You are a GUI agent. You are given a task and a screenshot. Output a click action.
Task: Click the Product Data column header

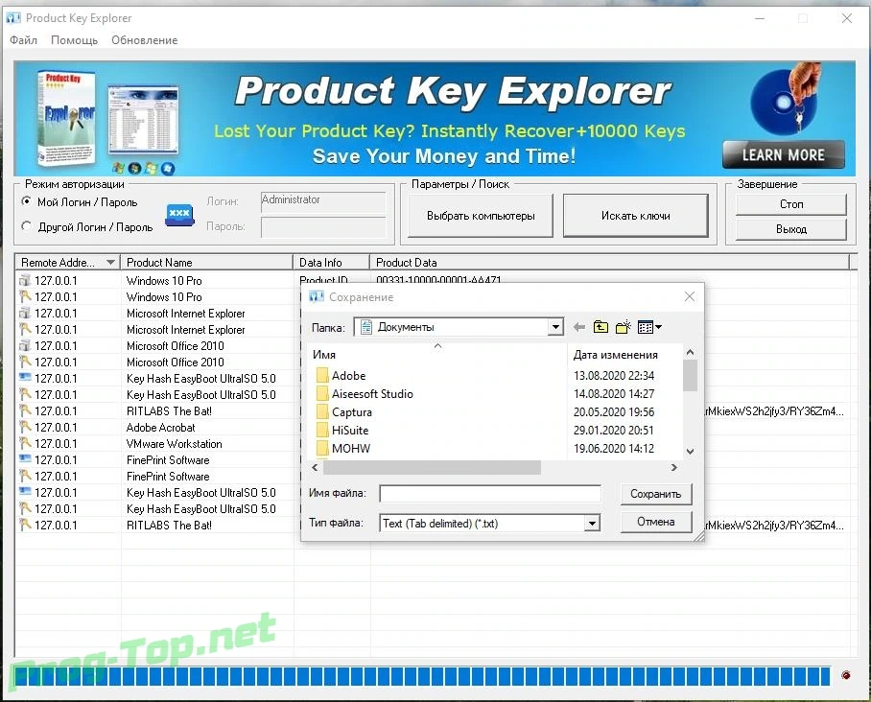pos(609,262)
